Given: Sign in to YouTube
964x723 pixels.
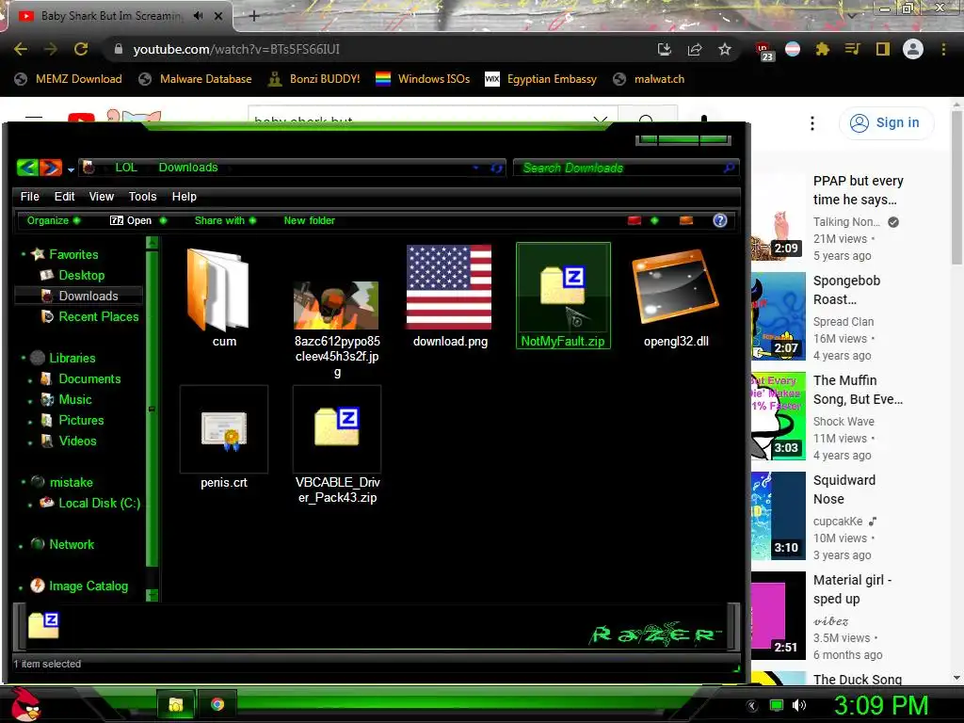Looking at the screenshot, I should click(886, 123).
